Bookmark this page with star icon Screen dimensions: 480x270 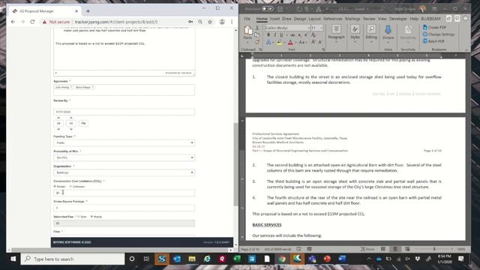tap(210, 22)
